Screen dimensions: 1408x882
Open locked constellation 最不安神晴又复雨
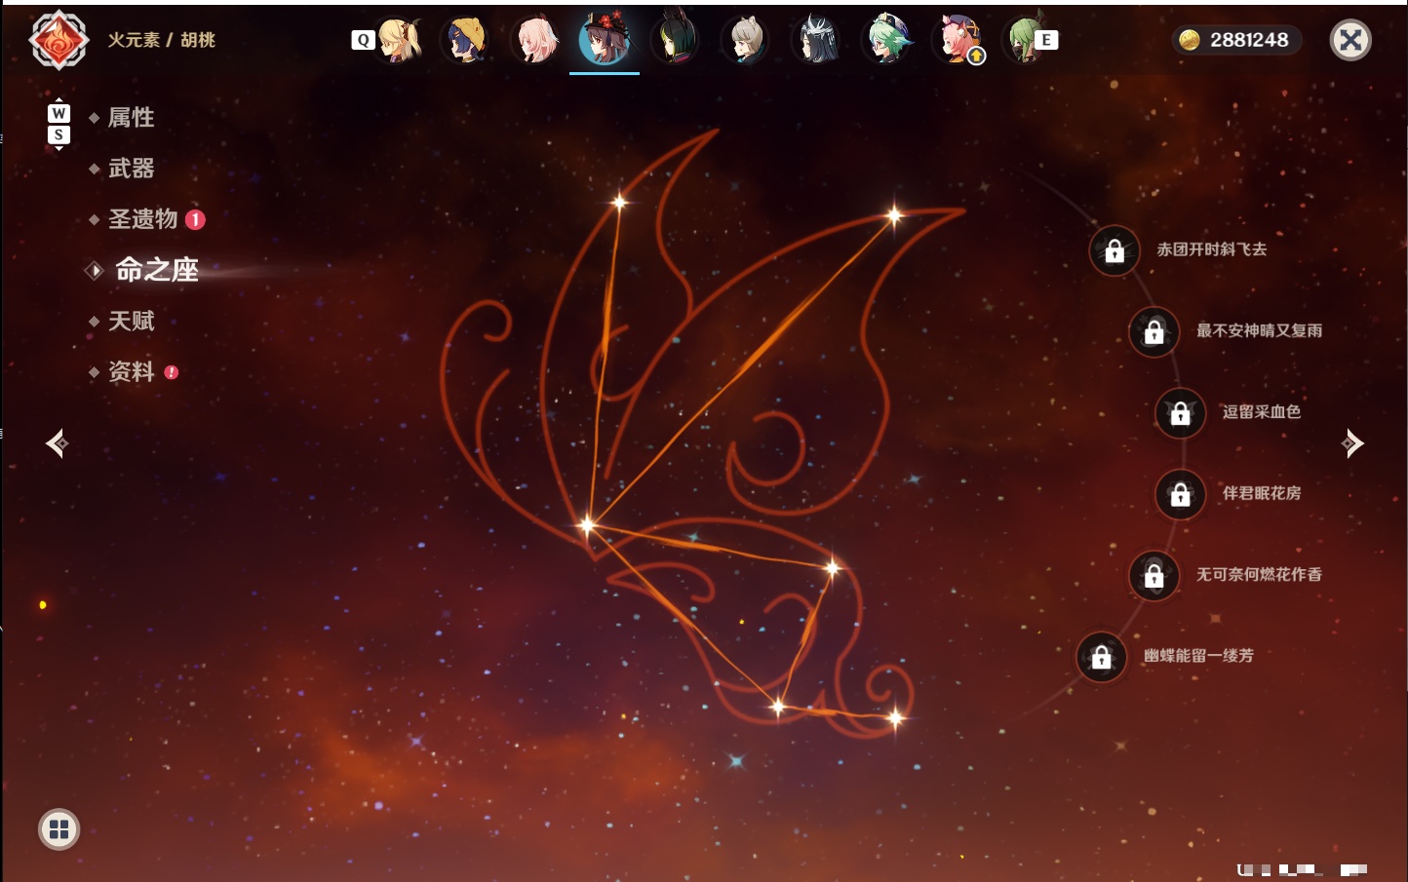[x=1154, y=331]
